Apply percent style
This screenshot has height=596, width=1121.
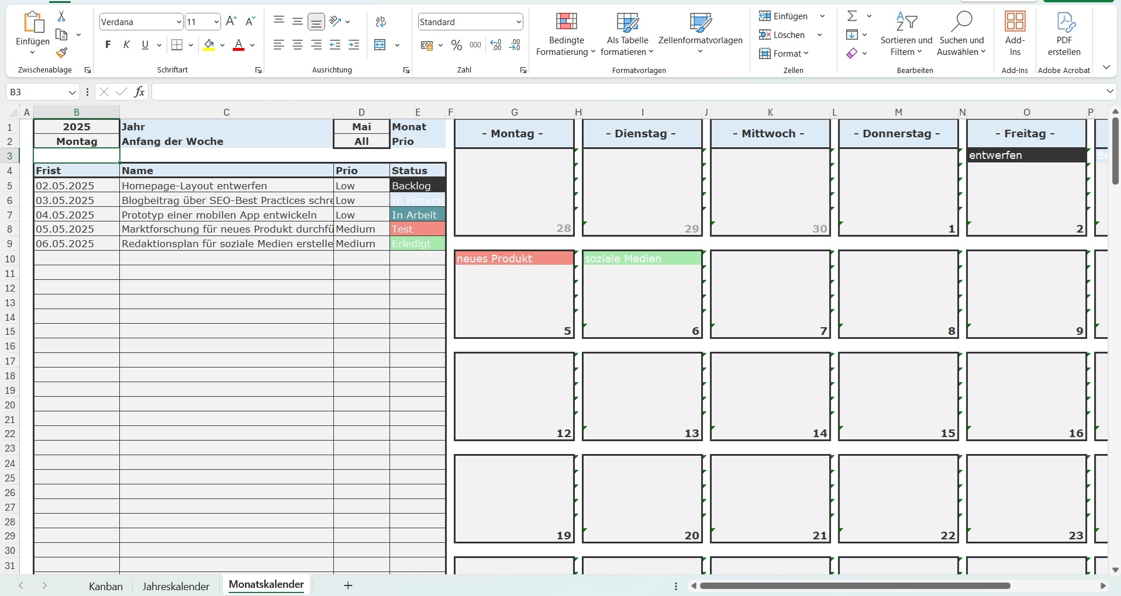[457, 46]
